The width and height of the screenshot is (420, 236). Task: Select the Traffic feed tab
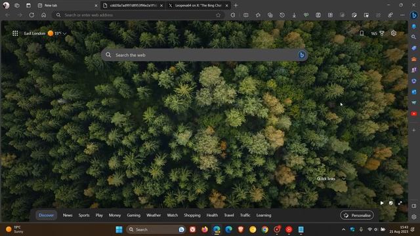tap(245, 215)
